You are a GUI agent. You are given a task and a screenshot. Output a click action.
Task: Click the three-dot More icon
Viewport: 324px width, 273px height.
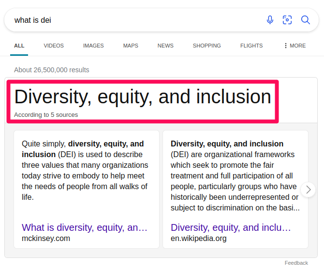click(x=286, y=46)
